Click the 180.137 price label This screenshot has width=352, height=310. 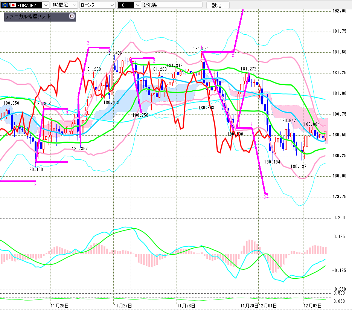point(298,166)
